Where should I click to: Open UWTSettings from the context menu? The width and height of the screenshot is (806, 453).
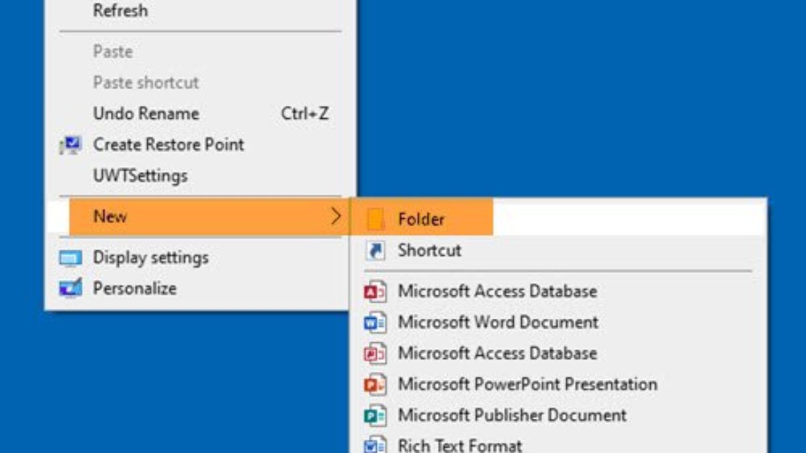(140, 176)
